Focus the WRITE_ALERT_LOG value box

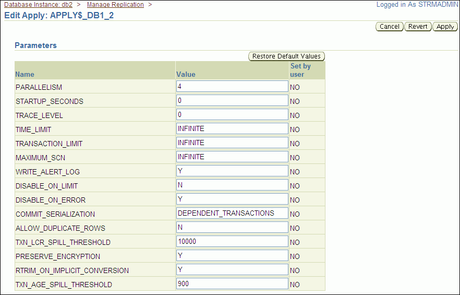232,171
